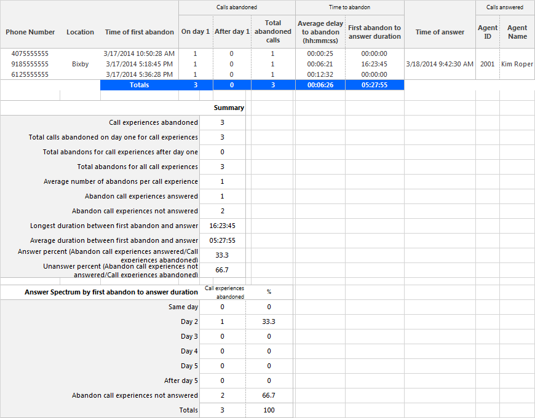This screenshot has width=535, height=418.
Task: Select first abandon time 3/17/2014 10:50:28 AM
Action: click(139, 53)
